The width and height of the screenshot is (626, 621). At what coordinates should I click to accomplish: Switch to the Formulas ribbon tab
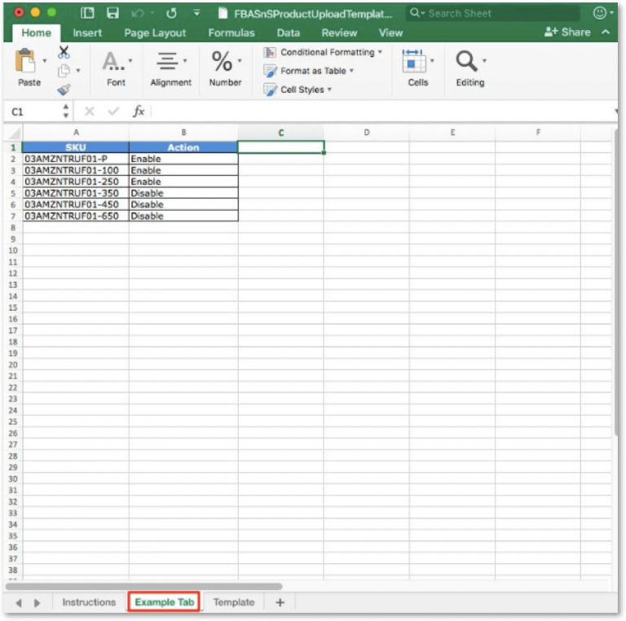click(x=231, y=33)
